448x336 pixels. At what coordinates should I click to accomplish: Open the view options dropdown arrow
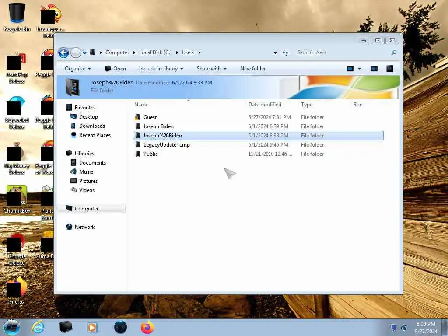click(360, 69)
